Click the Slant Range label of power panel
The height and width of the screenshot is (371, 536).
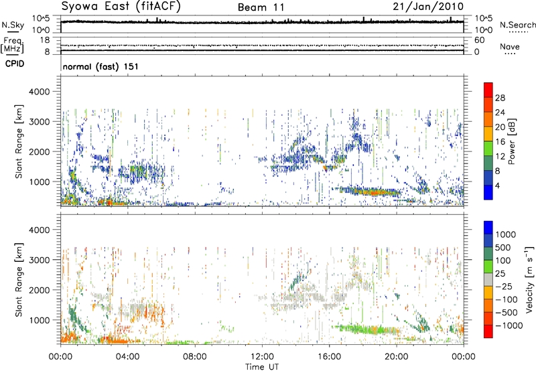click(x=19, y=141)
